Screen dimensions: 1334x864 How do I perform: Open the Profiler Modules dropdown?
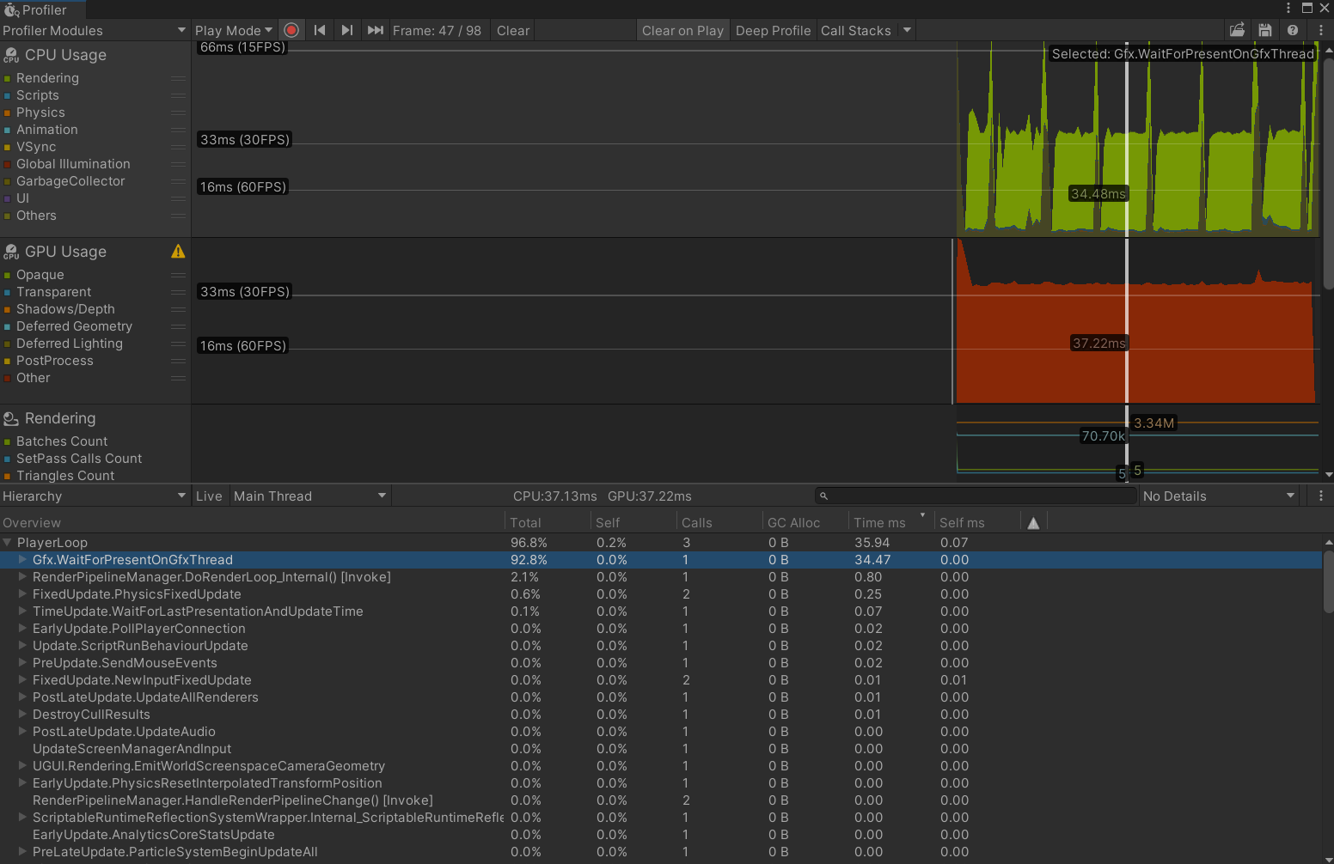click(x=95, y=30)
